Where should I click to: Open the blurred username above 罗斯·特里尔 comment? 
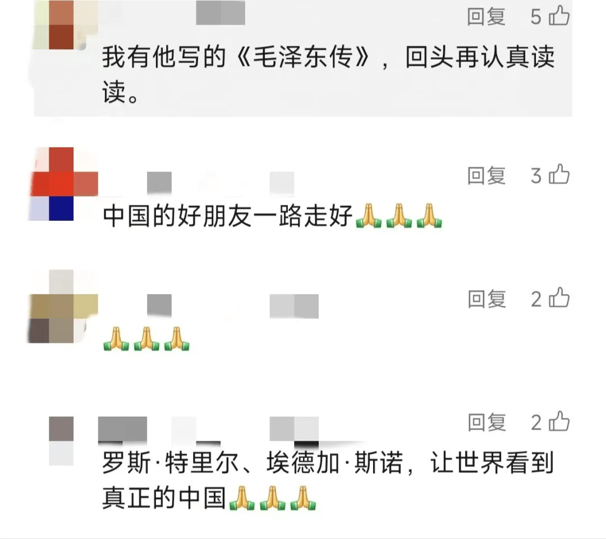pyautogui.click(x=208, y=429)
